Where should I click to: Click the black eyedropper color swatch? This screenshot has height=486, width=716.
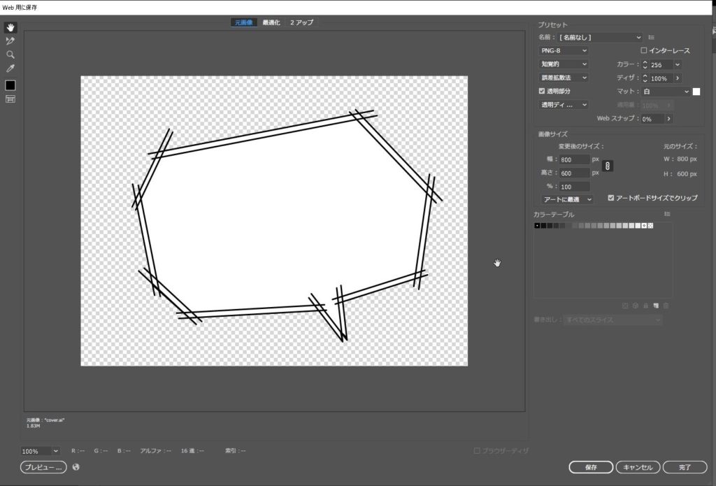pos(10,85)
